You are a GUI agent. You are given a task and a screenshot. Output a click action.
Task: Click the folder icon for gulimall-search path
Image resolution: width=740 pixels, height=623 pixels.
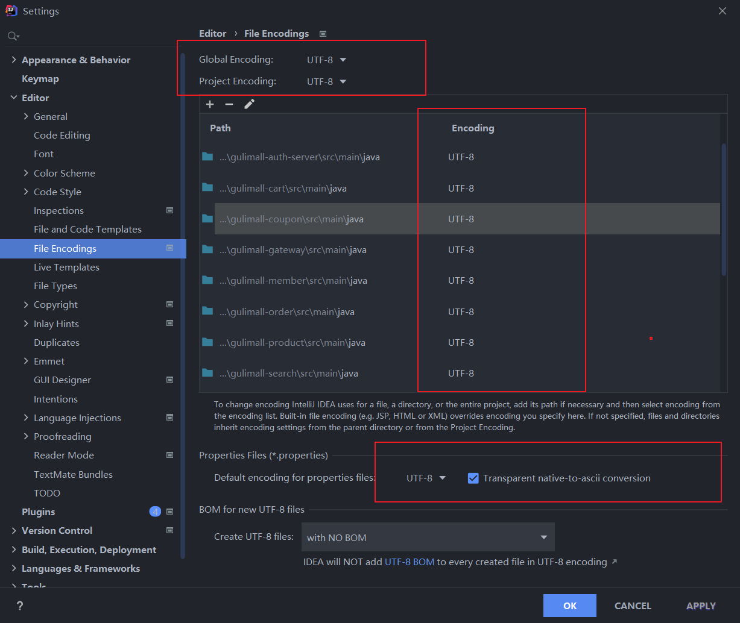point(207,373)
